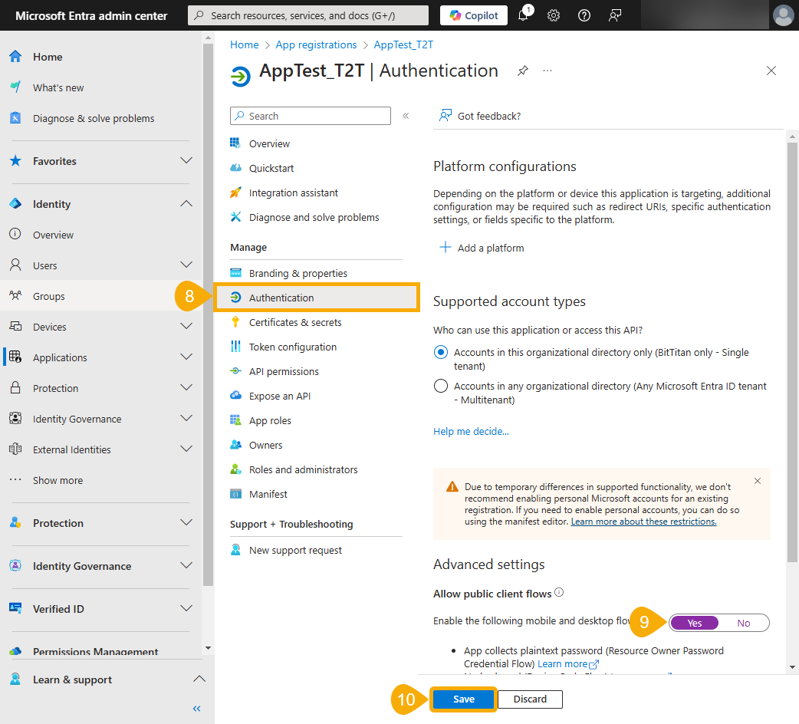
Task: Open Learn more about these restrictions link
Action: coord(643,522)
